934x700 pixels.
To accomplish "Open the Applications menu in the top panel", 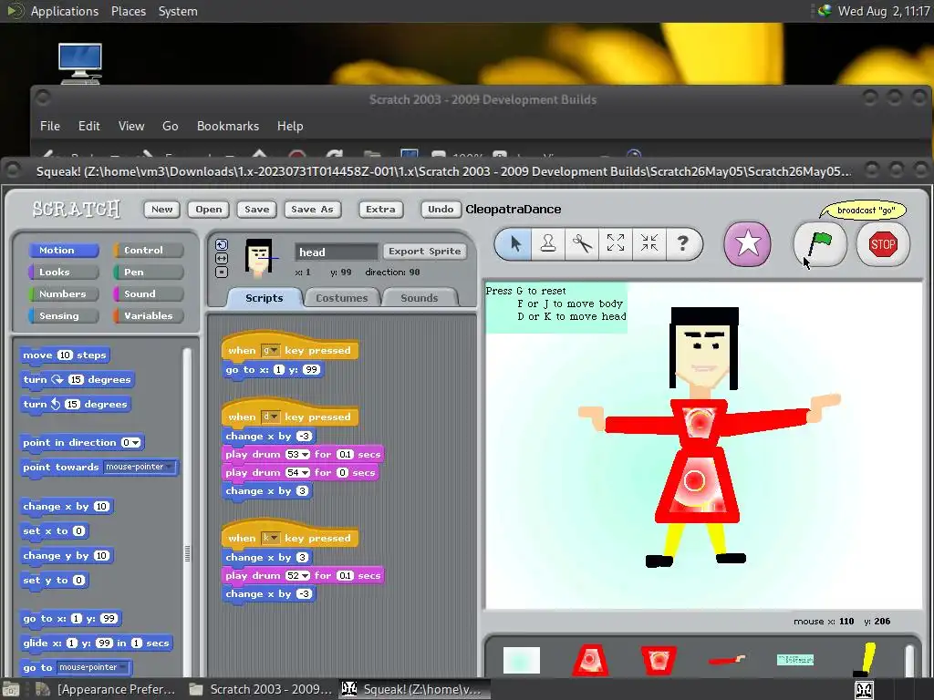I will click(x=65, y=11).
